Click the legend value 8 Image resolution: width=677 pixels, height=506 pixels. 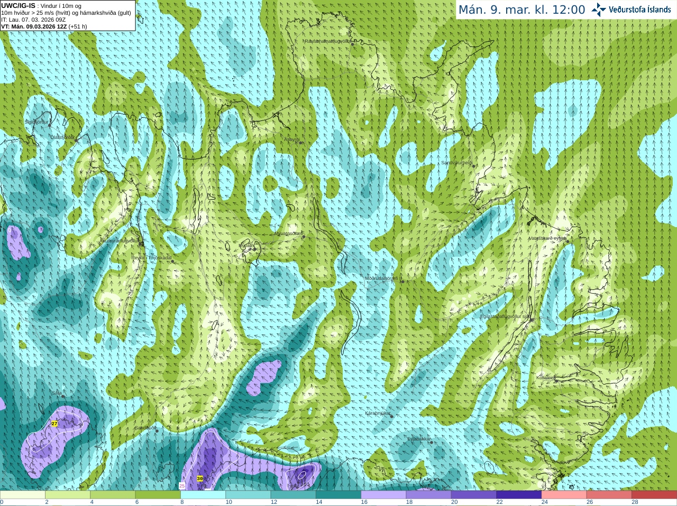coord(182,502)
